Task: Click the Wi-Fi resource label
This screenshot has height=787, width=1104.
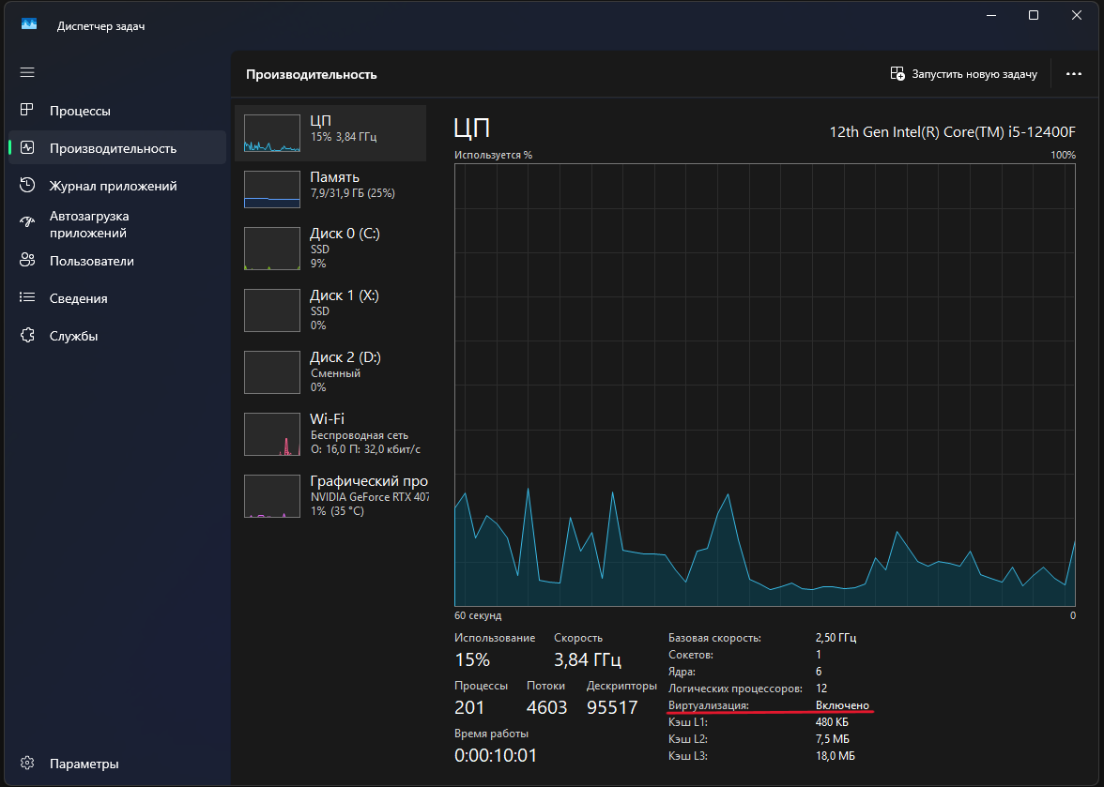Action: click(328, 419)
